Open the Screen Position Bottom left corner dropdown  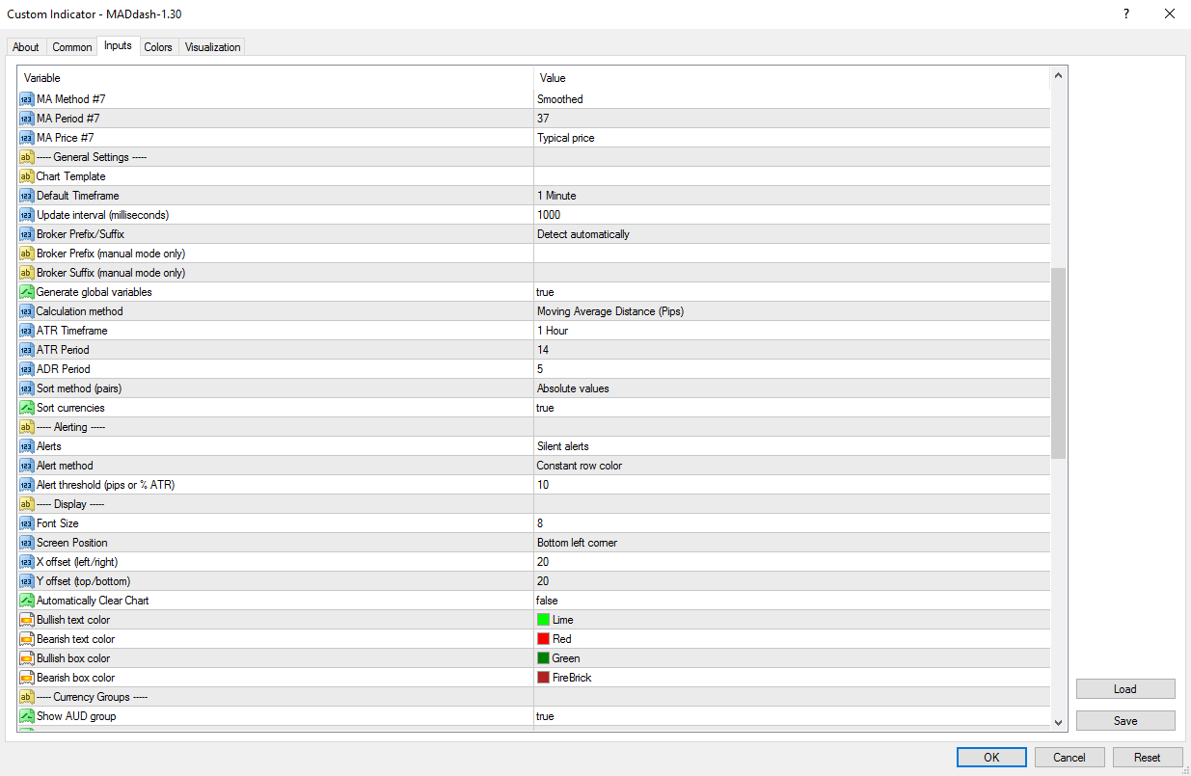pyautogui.click(x=791, y=543)
